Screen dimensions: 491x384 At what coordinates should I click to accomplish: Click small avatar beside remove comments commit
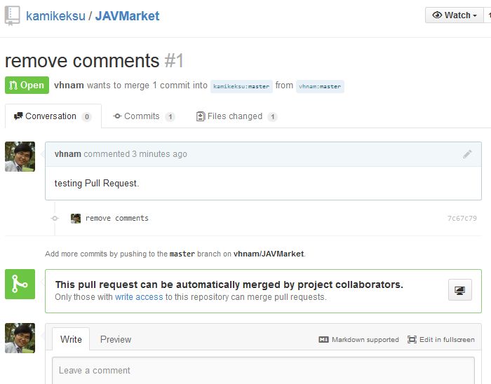point(76,218)
